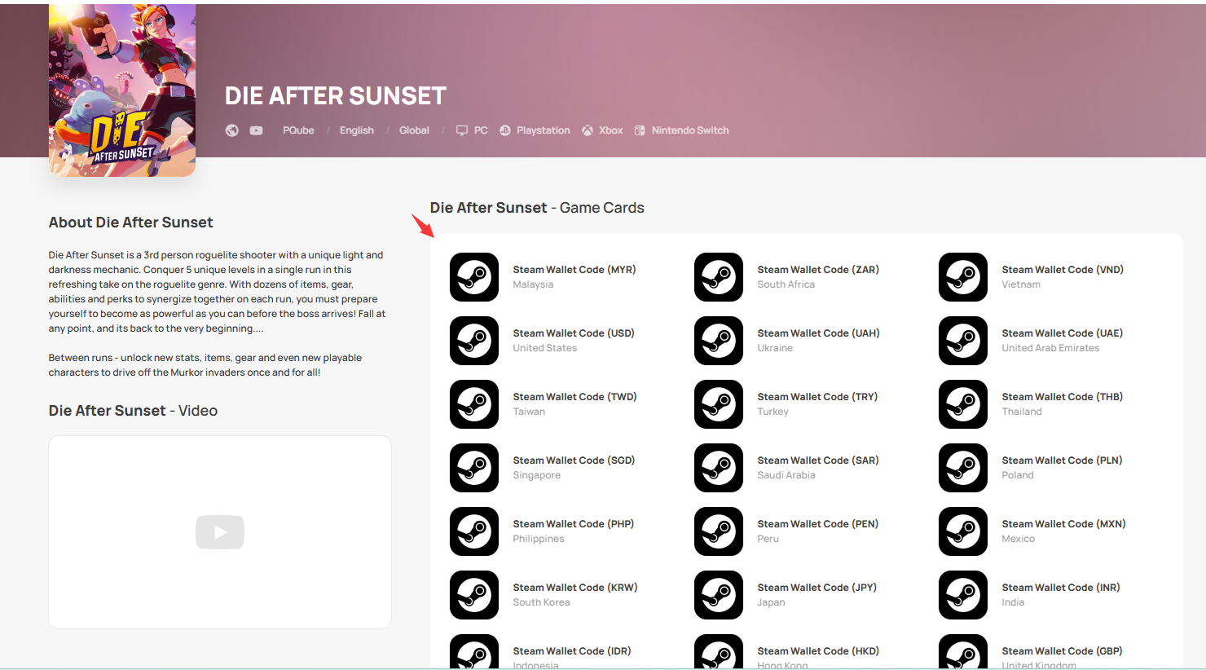
Task: Click the Ukraine country label
Action: point(775,348)
